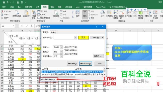This screenshot has height=92, width=163.
Task: Click the 告诉我你想要做什么 search box
Action: (x=118, y=7)
